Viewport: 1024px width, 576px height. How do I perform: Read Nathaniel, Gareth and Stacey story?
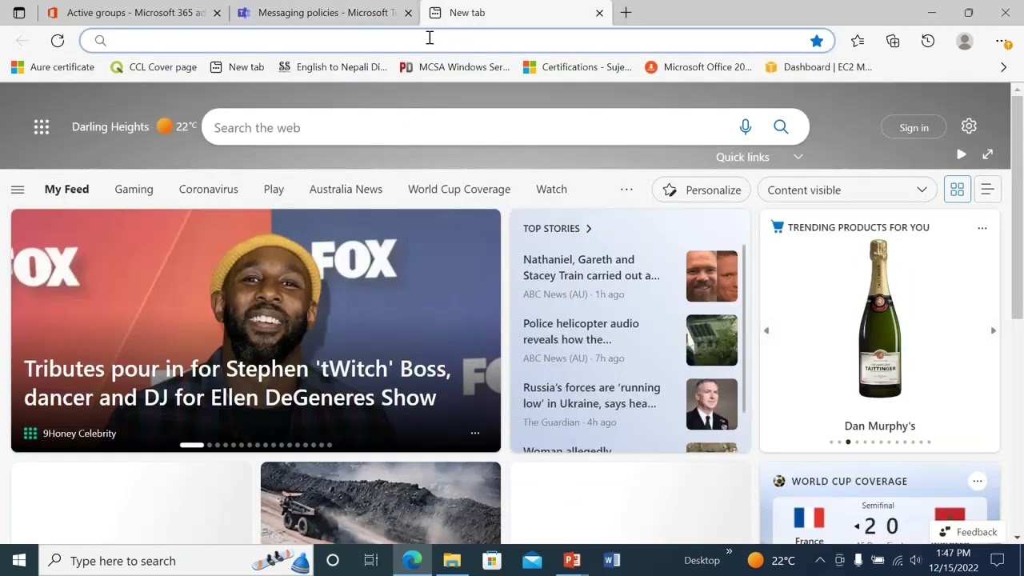coord(591,267)
